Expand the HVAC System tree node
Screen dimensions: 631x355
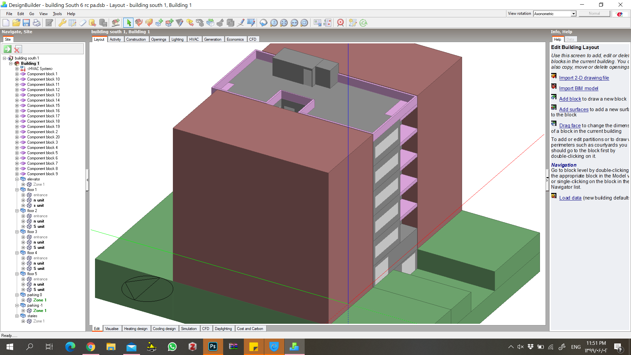coord(17,69)
